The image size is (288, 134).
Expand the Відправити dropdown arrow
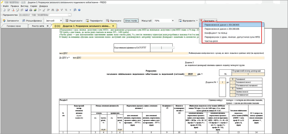[196, 21]
